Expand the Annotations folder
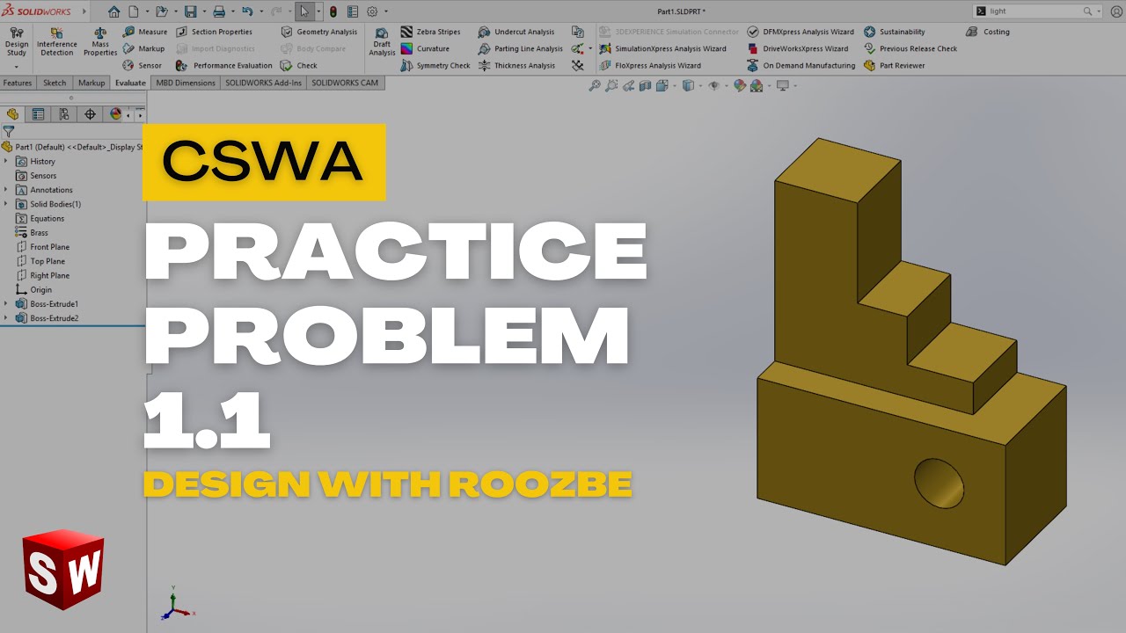 click(x=6, y=190)
